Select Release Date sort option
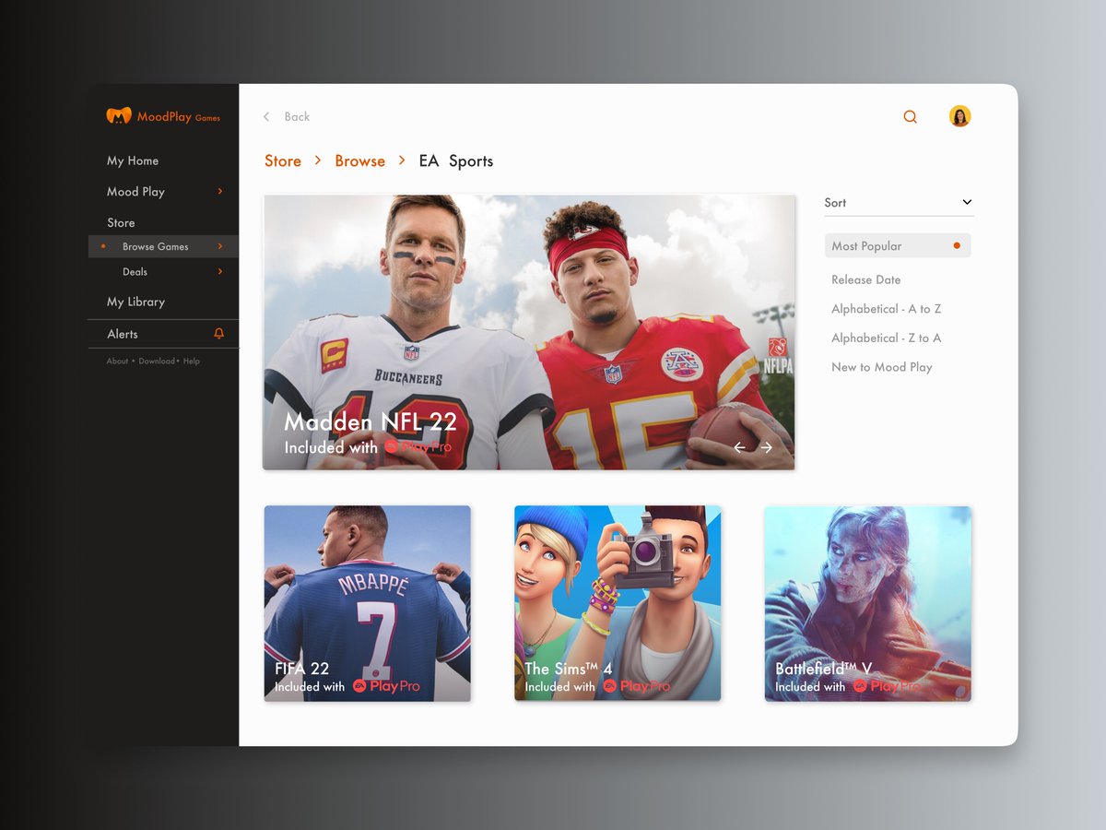The height and width of the screenshot is (830, 1106). [x=865, y=279]
